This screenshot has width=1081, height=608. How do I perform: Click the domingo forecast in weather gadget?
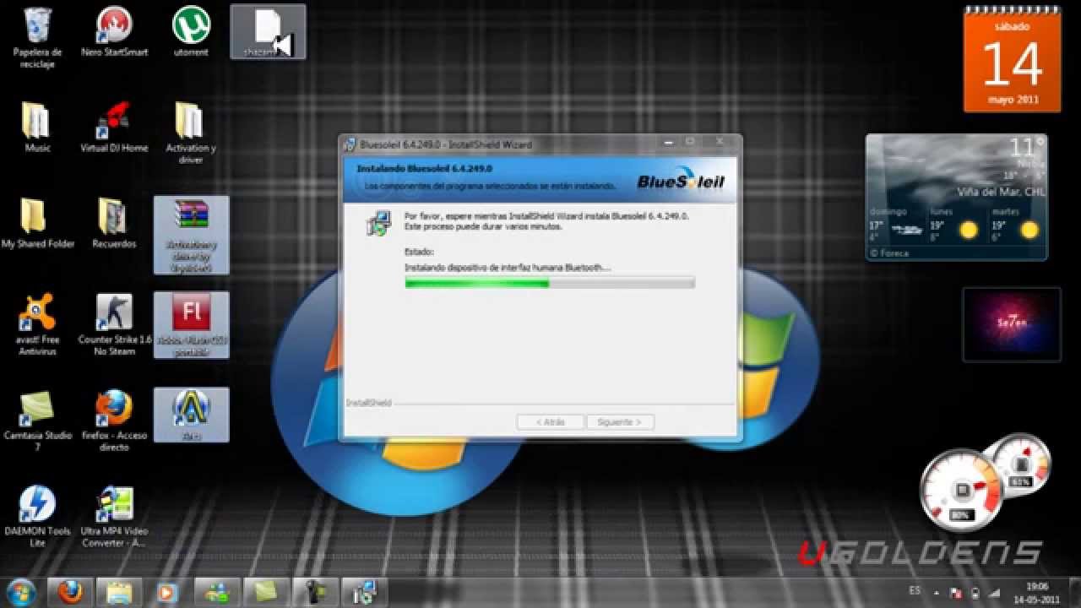pos(897,225)
